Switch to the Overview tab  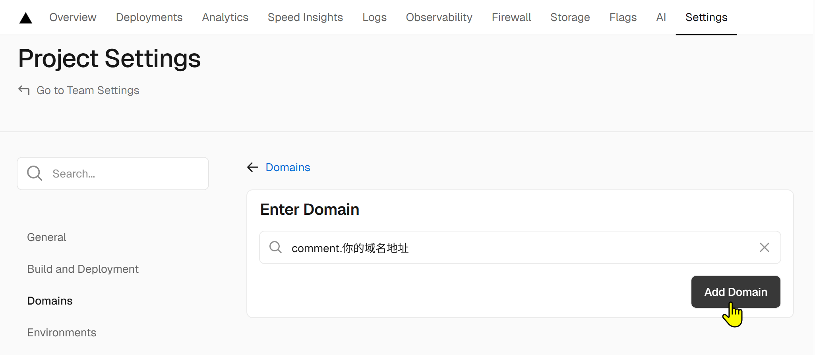pyautogui.click(x=73, y=17)
